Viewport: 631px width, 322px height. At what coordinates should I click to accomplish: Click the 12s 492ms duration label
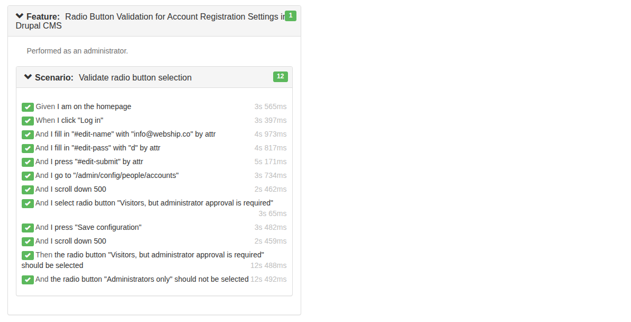point(268,279)
